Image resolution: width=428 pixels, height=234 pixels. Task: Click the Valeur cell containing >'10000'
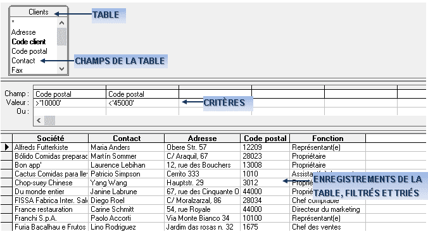coord(70,103)
